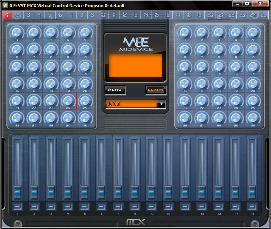Click knob 8 in left knob bank
Screen dimensions: 271x229
51,49
